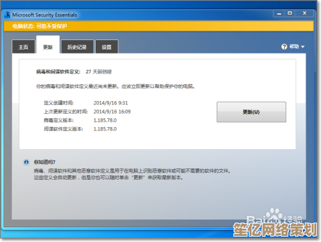
Task: Click the blue info icon beside 你知道吗?
Action: coord(26,162)
